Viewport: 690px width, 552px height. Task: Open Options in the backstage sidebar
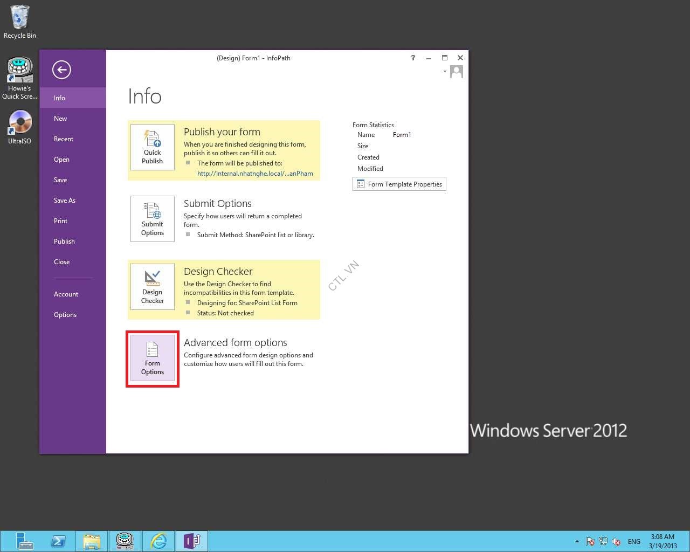[65, 315]
